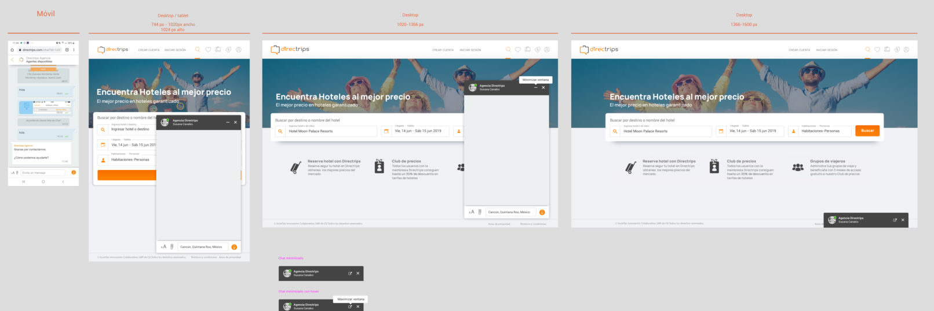Click the directrips logo in the tablet header
The height and width of the screenshot is (311, 934).
113,50
